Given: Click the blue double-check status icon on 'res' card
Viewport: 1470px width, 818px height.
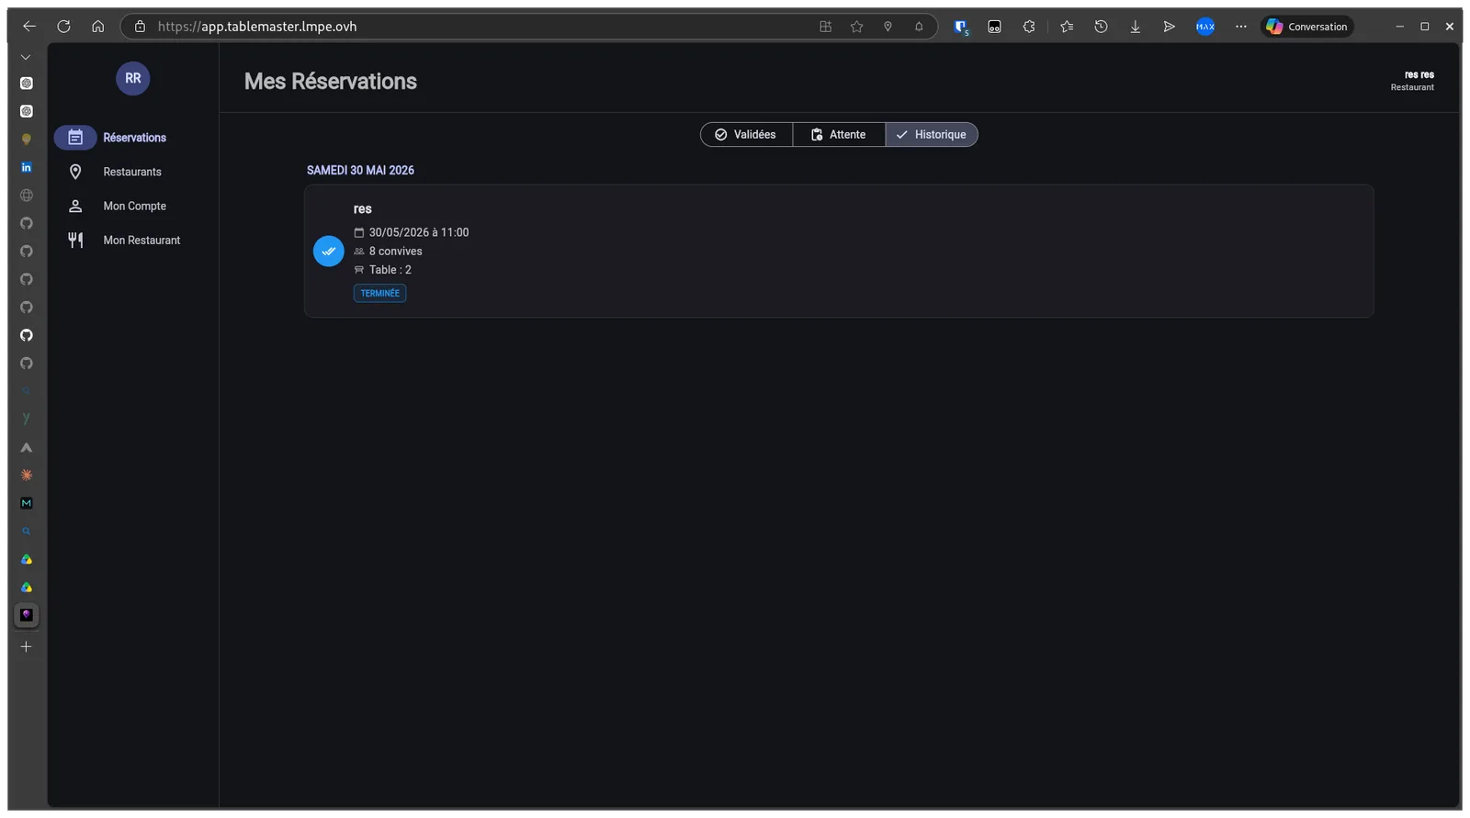Looking at the screenshot, I should click(329, 251).
